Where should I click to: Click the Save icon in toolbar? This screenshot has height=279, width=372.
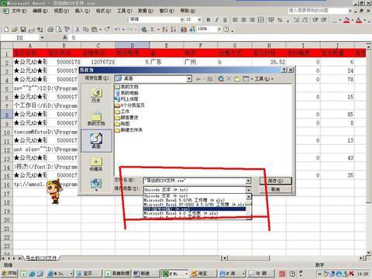pos(23,29)
